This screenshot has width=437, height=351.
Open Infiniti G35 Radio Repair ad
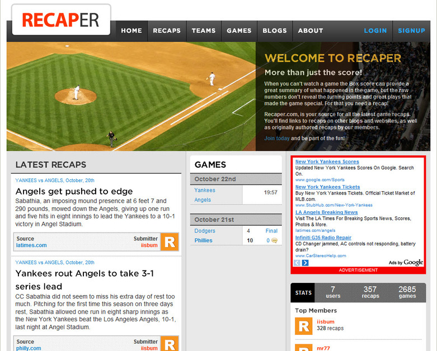coord(323,238)
